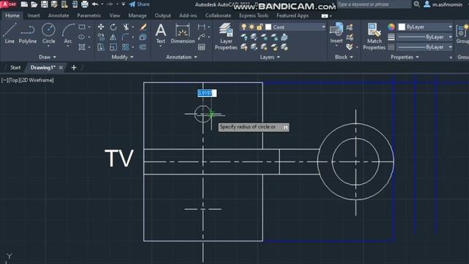
Task: Click the m.asifmomin account button
Action: pyautogui.click(x=443, y=4)
